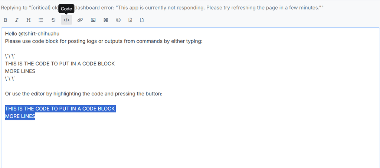Insert a bulleted list

coord(41,20)
